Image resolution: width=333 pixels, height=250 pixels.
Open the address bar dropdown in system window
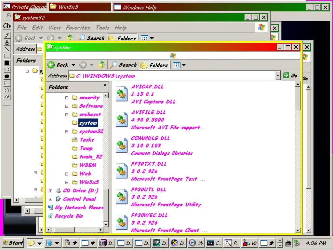(x=278, y=76)
